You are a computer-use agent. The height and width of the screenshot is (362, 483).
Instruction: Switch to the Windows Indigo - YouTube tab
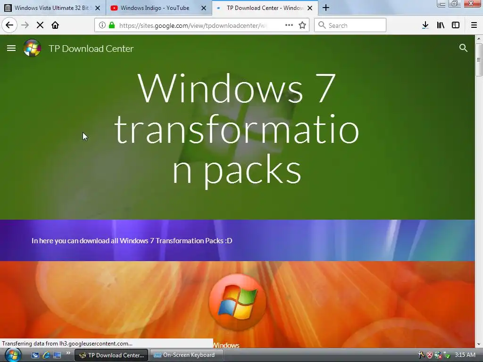(159, 8)
